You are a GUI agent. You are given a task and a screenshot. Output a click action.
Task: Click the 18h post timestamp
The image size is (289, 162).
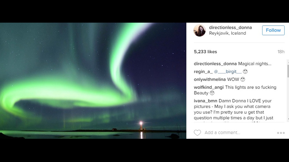click(x=281, y=52)
